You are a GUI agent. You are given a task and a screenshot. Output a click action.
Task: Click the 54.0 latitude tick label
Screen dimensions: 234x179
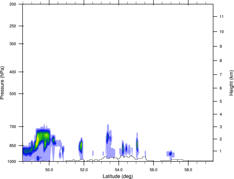(x=119, y=170)
